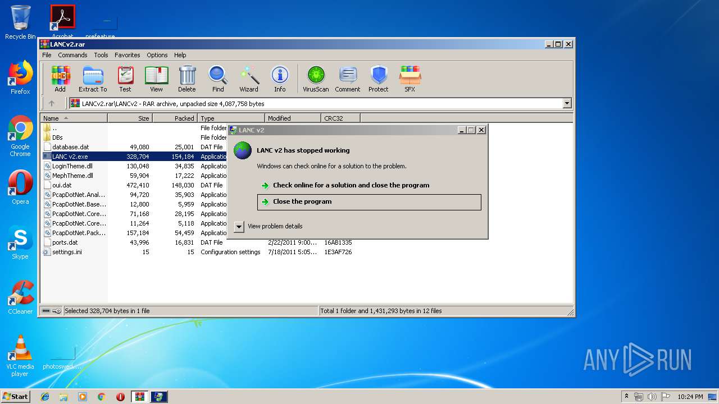Select the LANC v2.exe file
719x404 pixels.
pyautogui.click(x=70, y=157)
